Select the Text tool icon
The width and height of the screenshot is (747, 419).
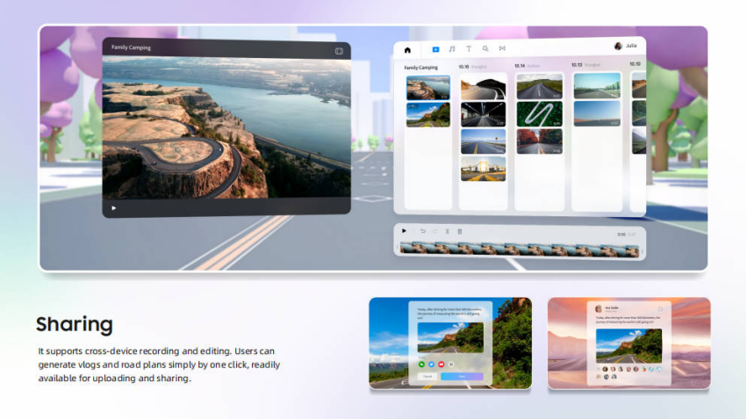tap(469, 48)
